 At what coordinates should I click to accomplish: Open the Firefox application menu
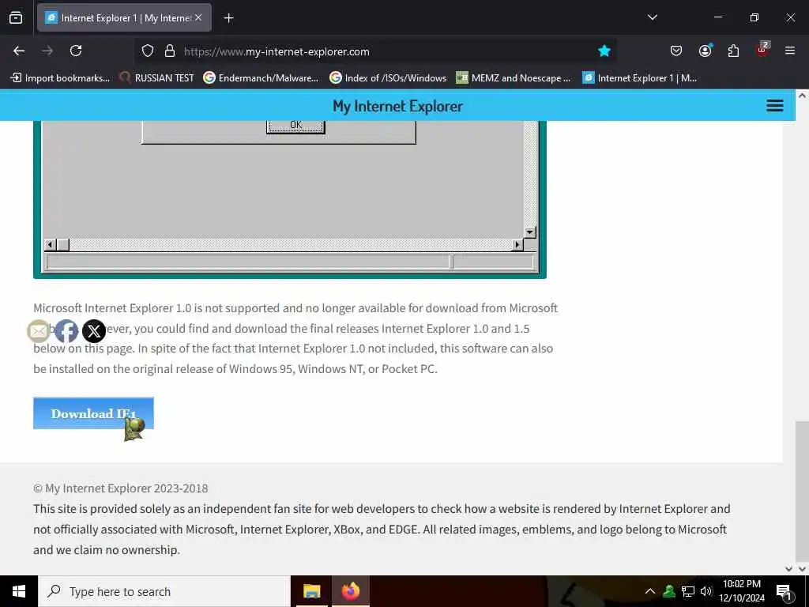[x=790, y=51]
